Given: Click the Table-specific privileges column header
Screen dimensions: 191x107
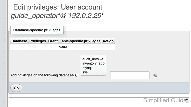Looking at the screenshot, I should pos(80,41).
